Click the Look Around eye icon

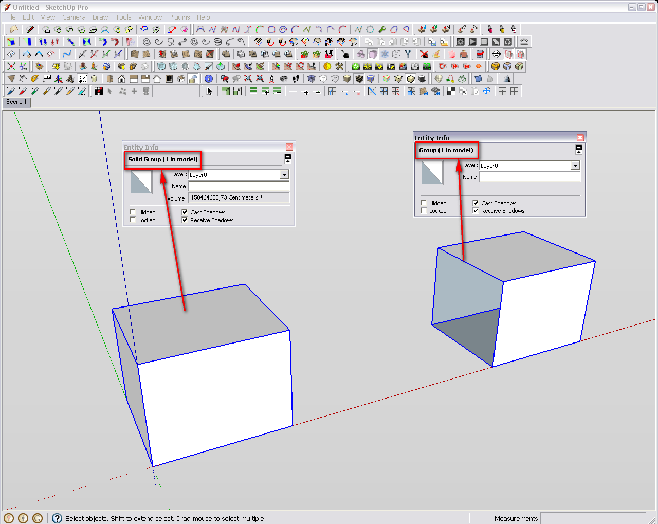click(283, 79)
